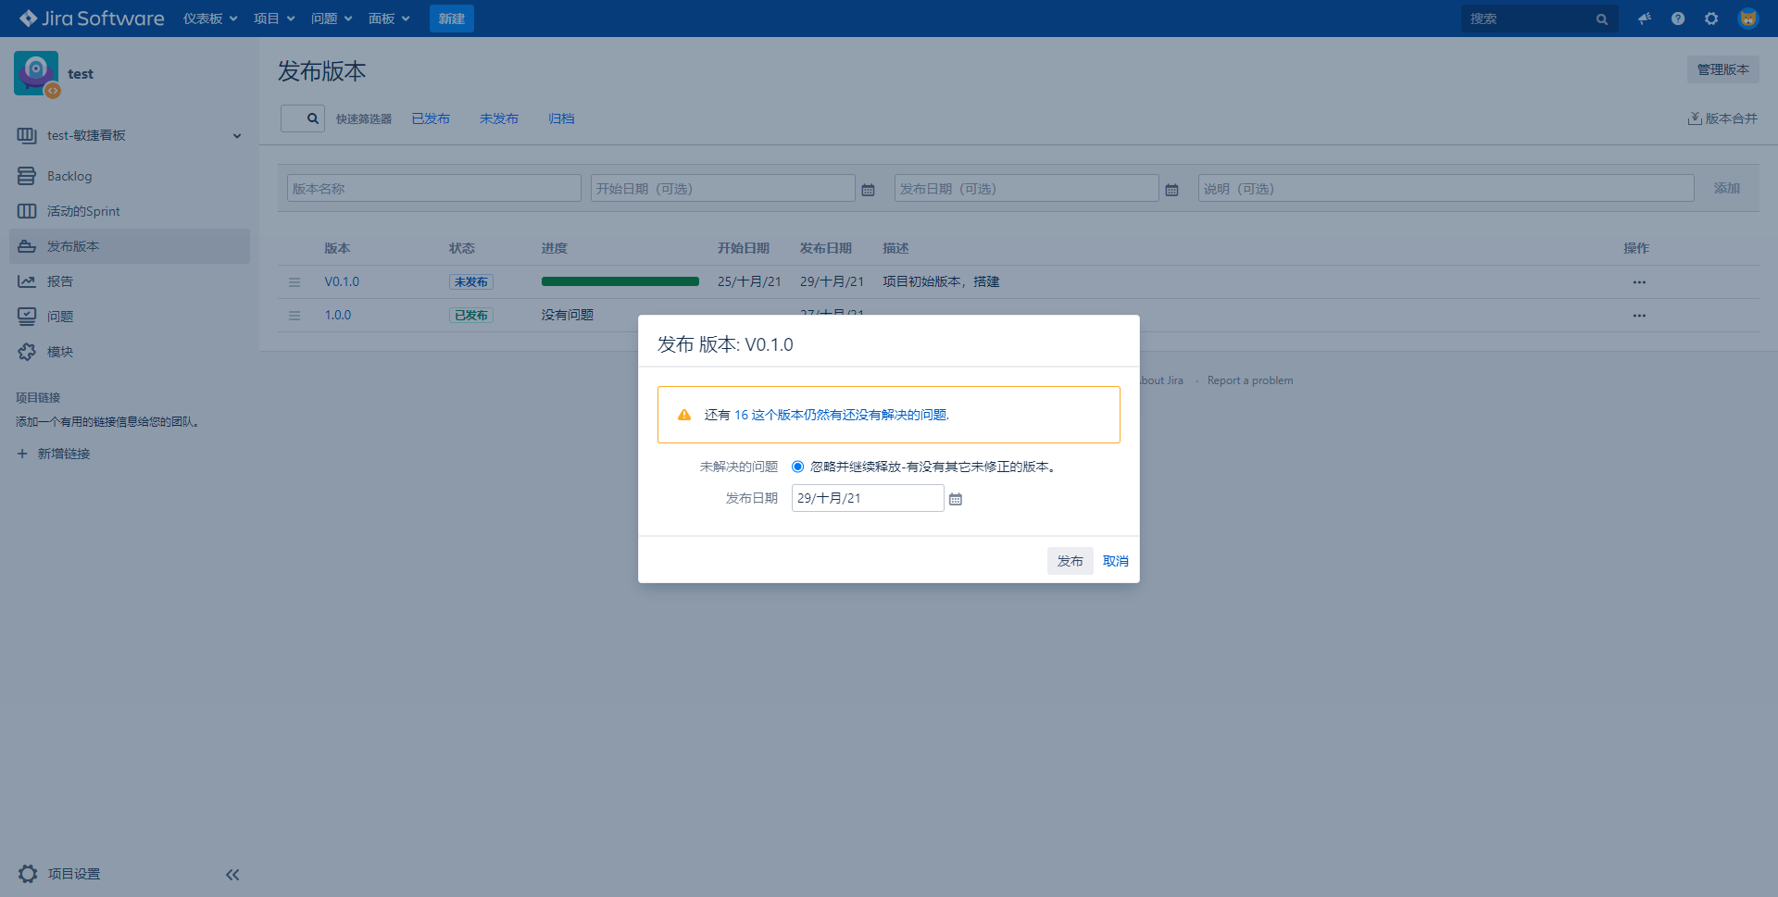This screenshot has height=897, width=1778.
Task: Click the Jira Software logo
Action: tap(92, 19)
